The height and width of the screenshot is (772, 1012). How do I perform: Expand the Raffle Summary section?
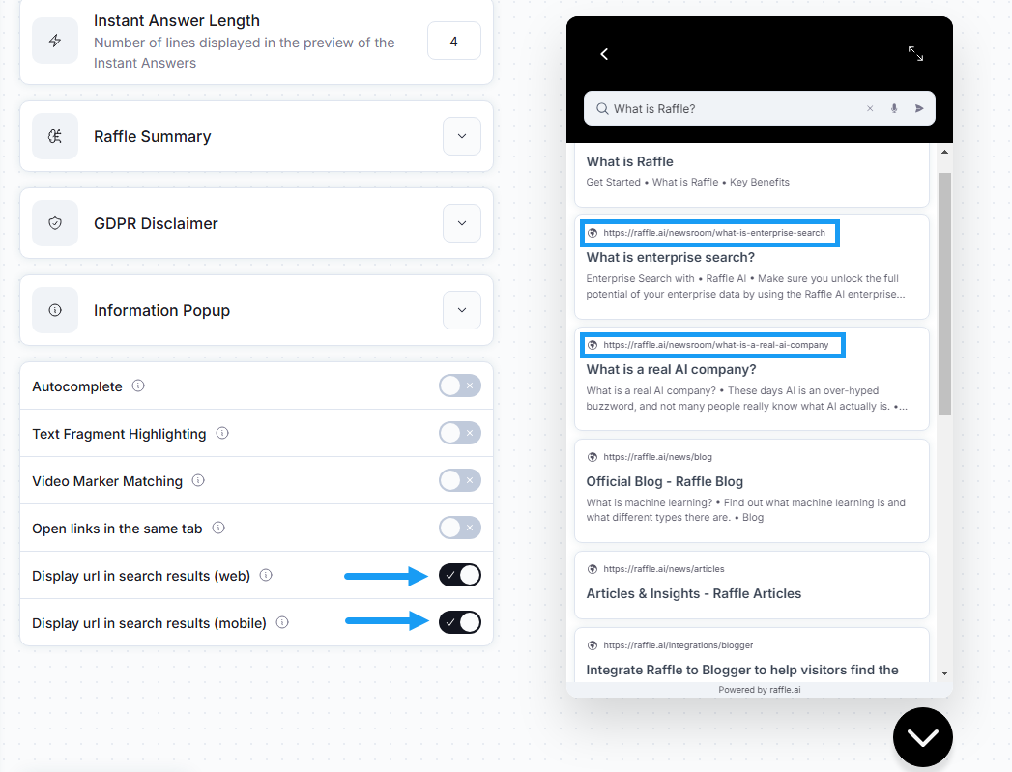click(x=461, y=136)
